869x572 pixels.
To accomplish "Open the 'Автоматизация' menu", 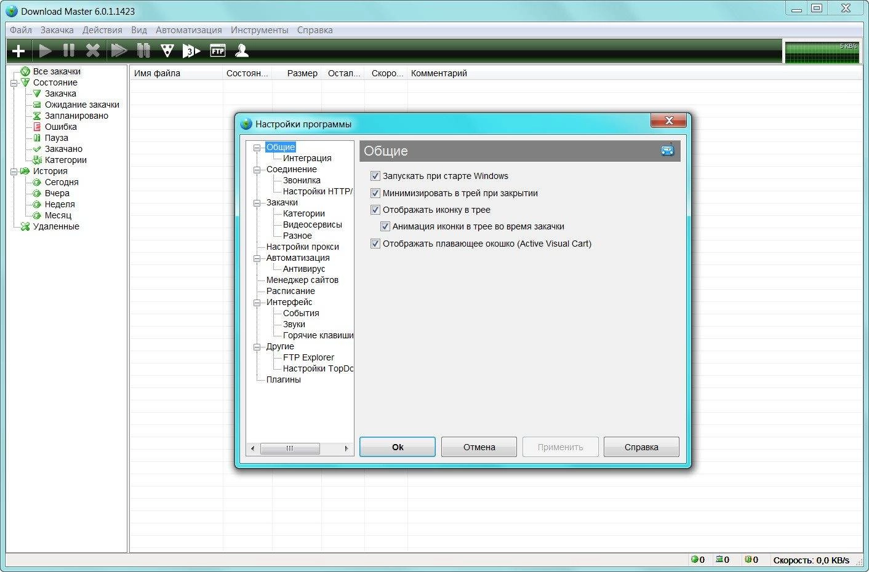I will [189, 30].
